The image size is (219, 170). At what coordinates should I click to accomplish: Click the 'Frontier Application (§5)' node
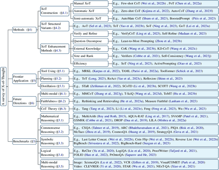point(23,78)
